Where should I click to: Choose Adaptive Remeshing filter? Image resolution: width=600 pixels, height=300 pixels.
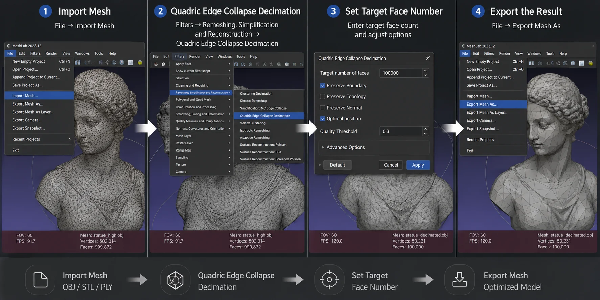269,138
